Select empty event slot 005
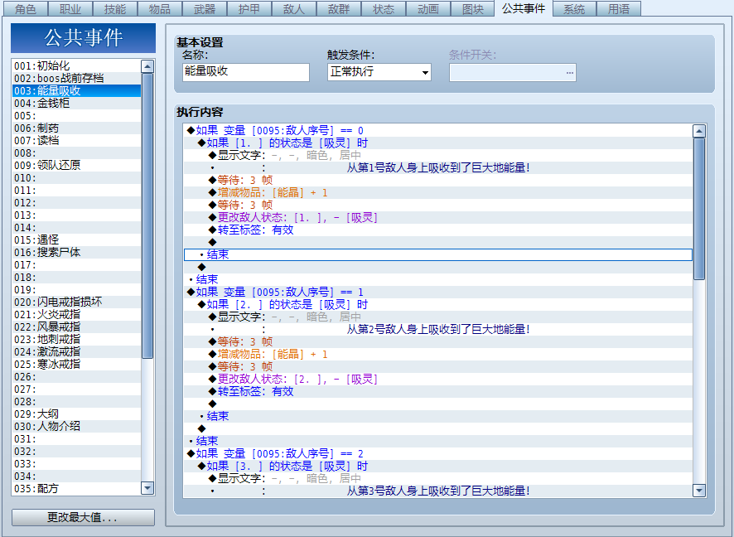The width and height of the screenshot is (734, 537). coord(77,116)
